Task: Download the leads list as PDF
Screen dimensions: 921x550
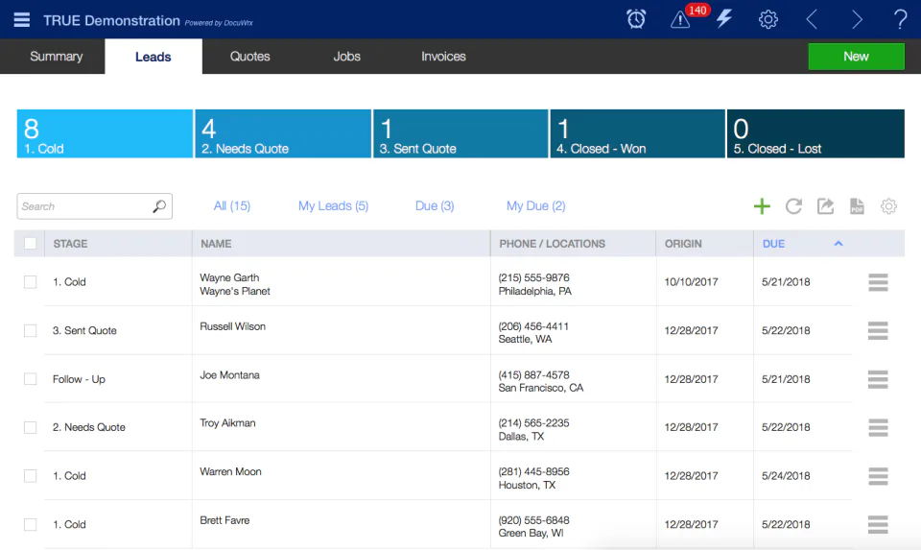Action: pyautogui.click(x=857, y=206)
